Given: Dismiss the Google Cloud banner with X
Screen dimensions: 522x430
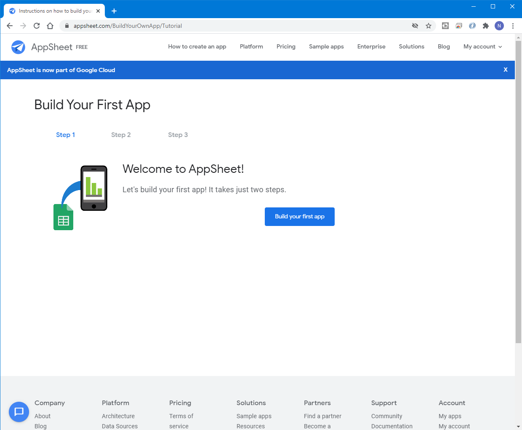Looking at the screenshot, I should coord(506,70).
